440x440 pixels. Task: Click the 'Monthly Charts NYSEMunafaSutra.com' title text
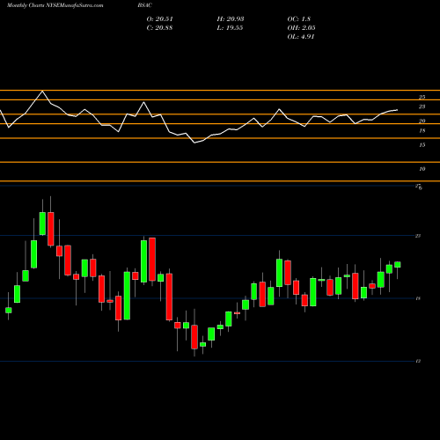coord(55,5)
